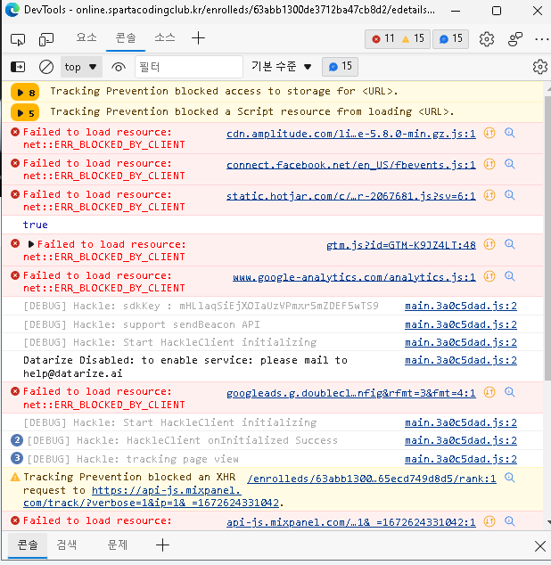The width and height of the screenshot is (551, 565).
Task: Open the top JavaScript context dropdown
Action: 81,67
